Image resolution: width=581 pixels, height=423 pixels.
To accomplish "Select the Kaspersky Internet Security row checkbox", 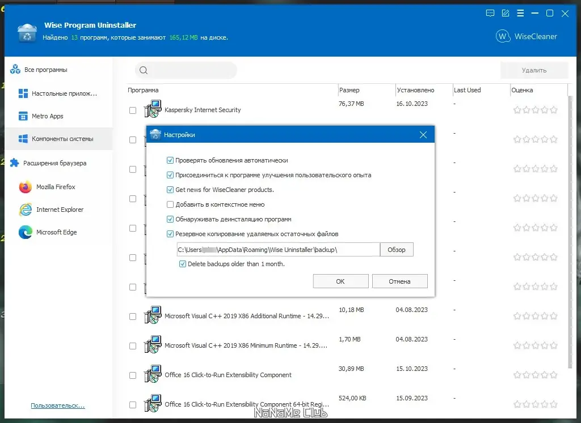I will pyautogui.click(x=133, y=110).
